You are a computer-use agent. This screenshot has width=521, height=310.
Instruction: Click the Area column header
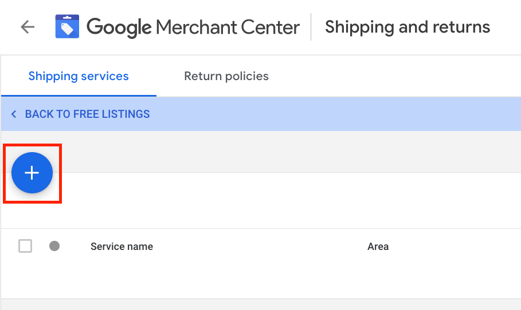tap(378, 247)
